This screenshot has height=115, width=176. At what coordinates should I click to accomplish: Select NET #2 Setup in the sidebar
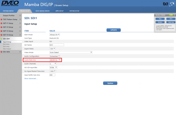[8, 27]
